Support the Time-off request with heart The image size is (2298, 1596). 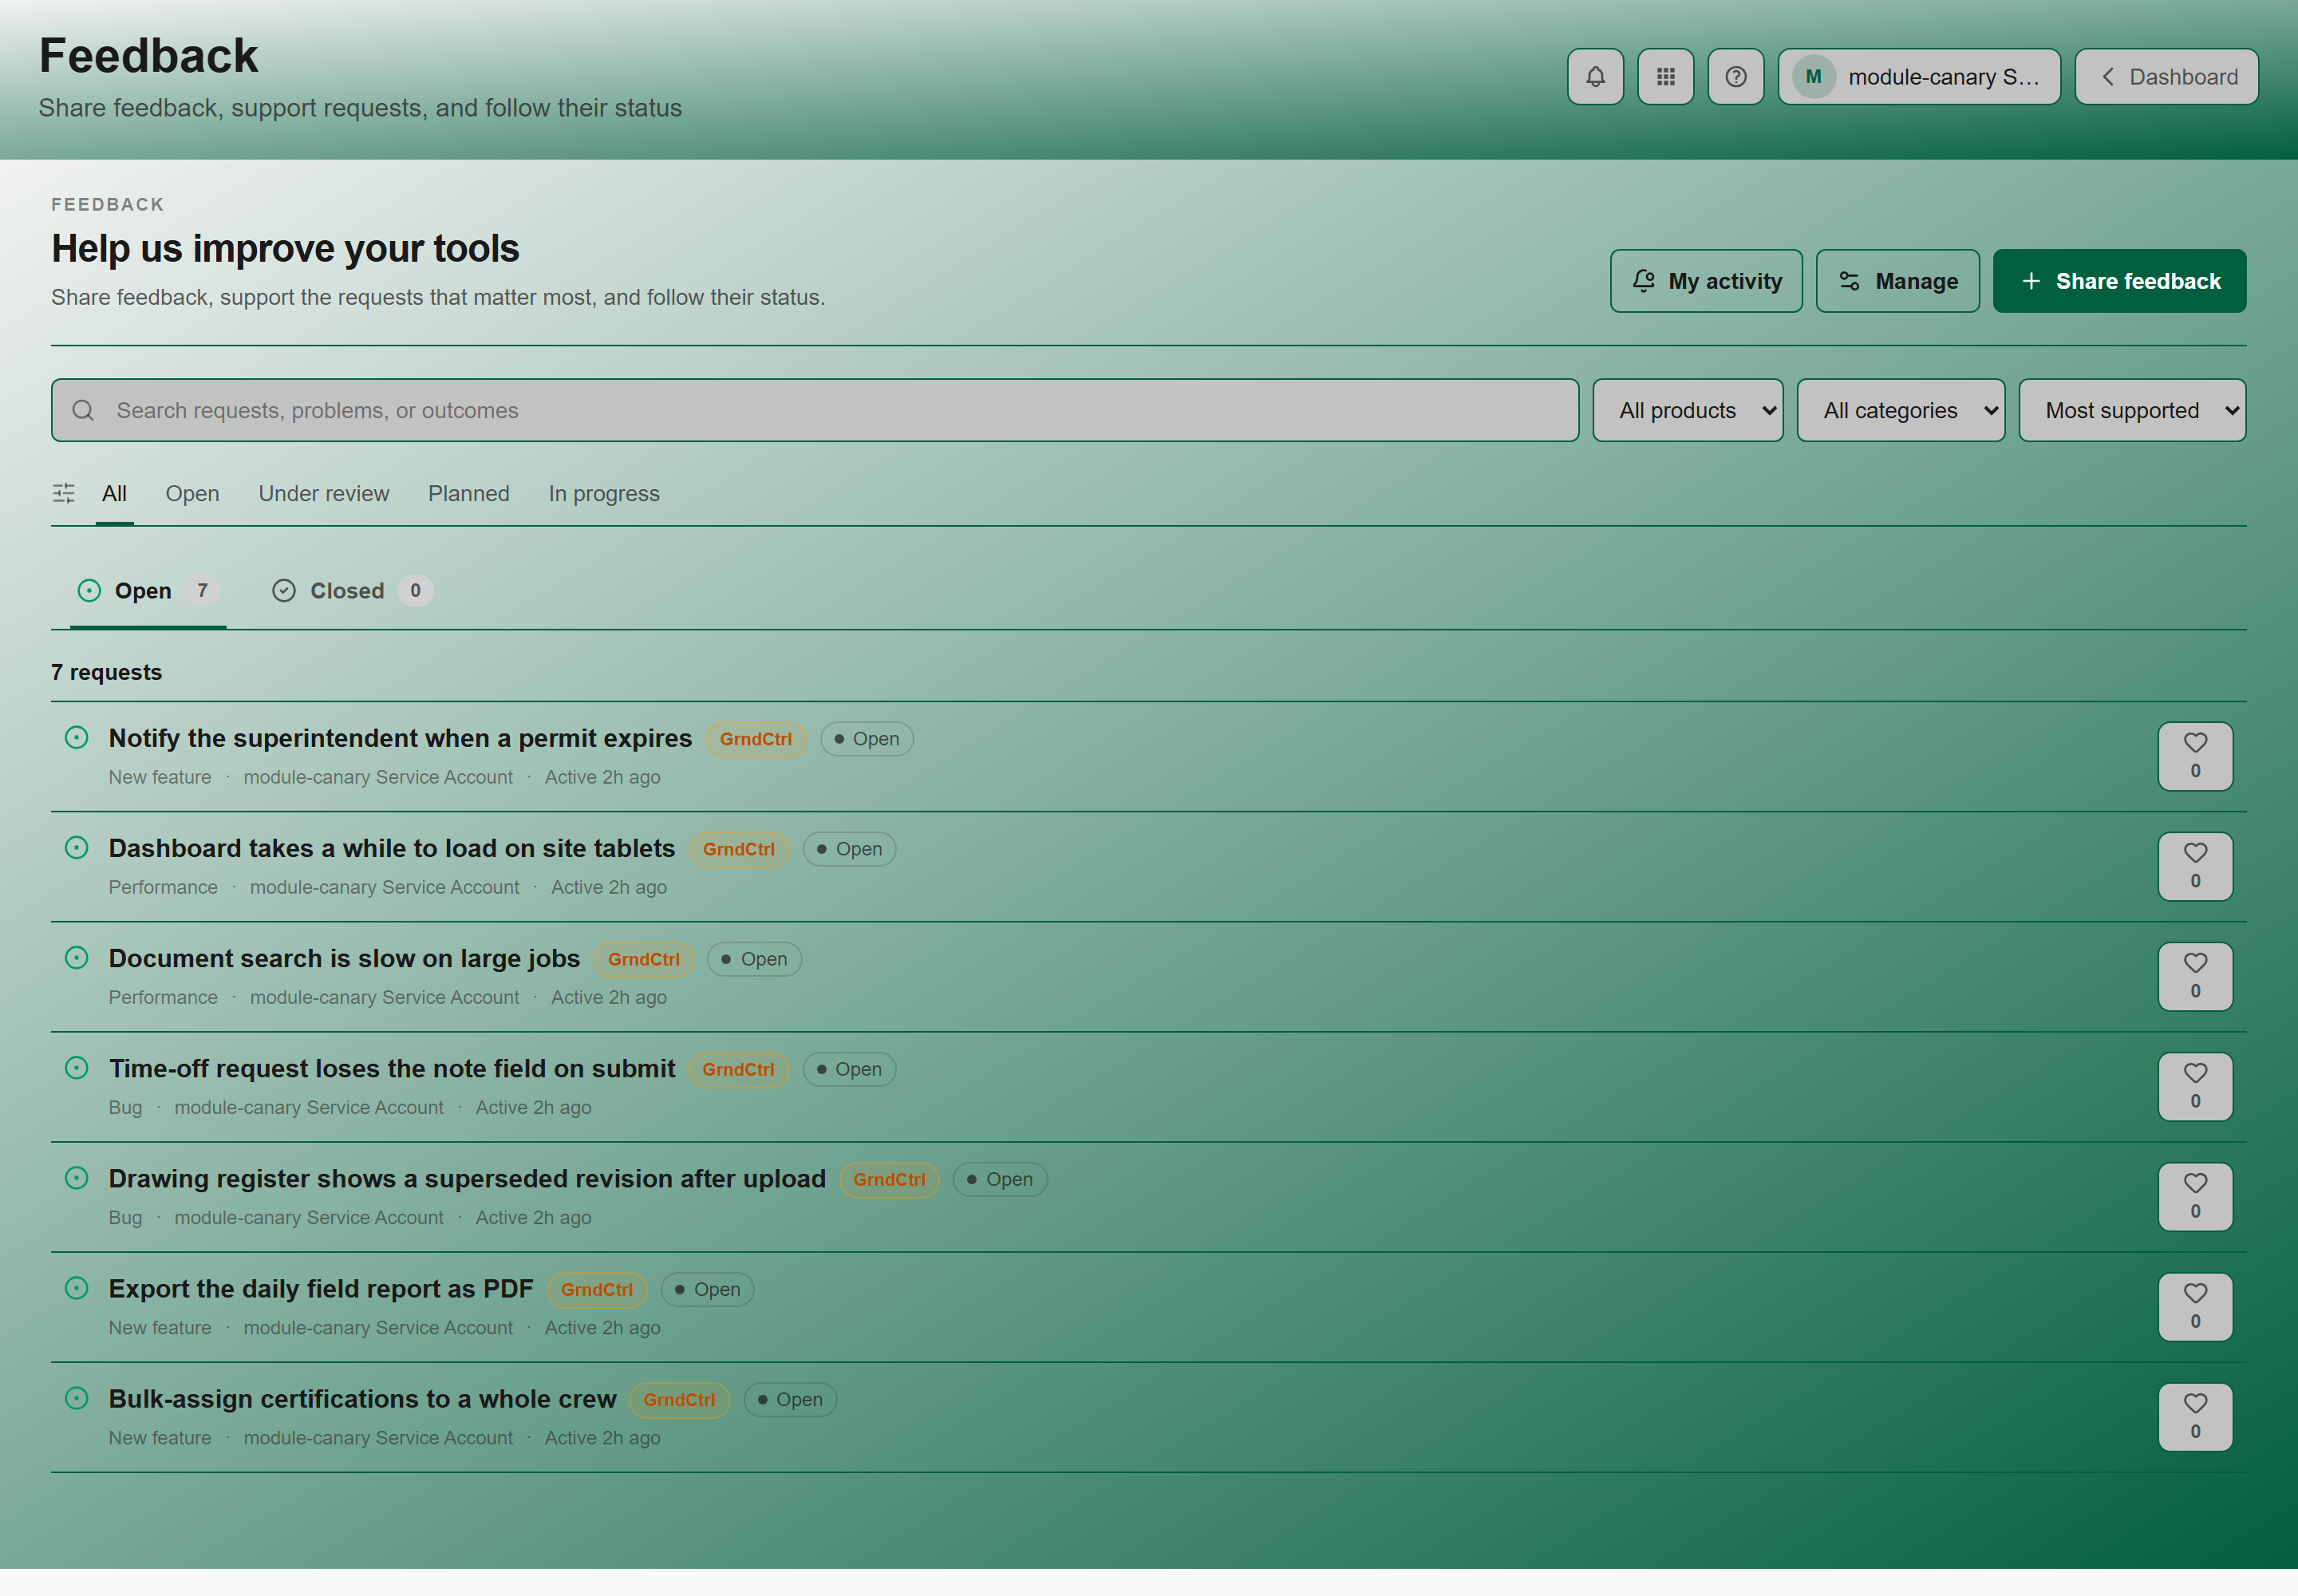pos(2195,1086)
